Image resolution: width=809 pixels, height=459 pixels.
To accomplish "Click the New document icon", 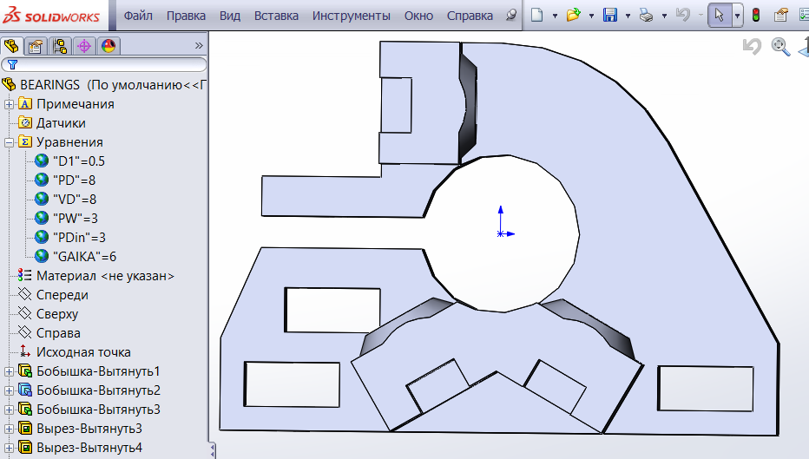I will (537, 15).
